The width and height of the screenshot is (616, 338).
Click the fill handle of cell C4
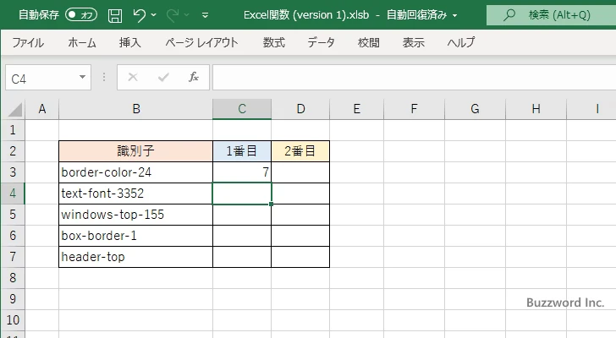click(271, 204)
